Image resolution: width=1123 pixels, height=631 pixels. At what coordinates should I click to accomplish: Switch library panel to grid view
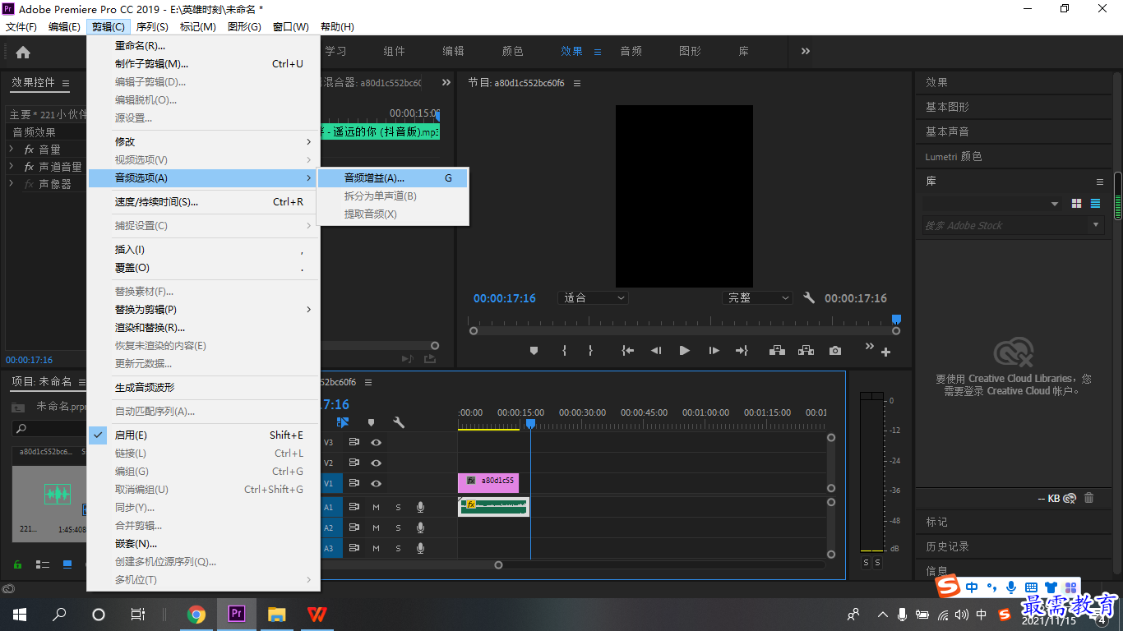(x=1077, y=204)
